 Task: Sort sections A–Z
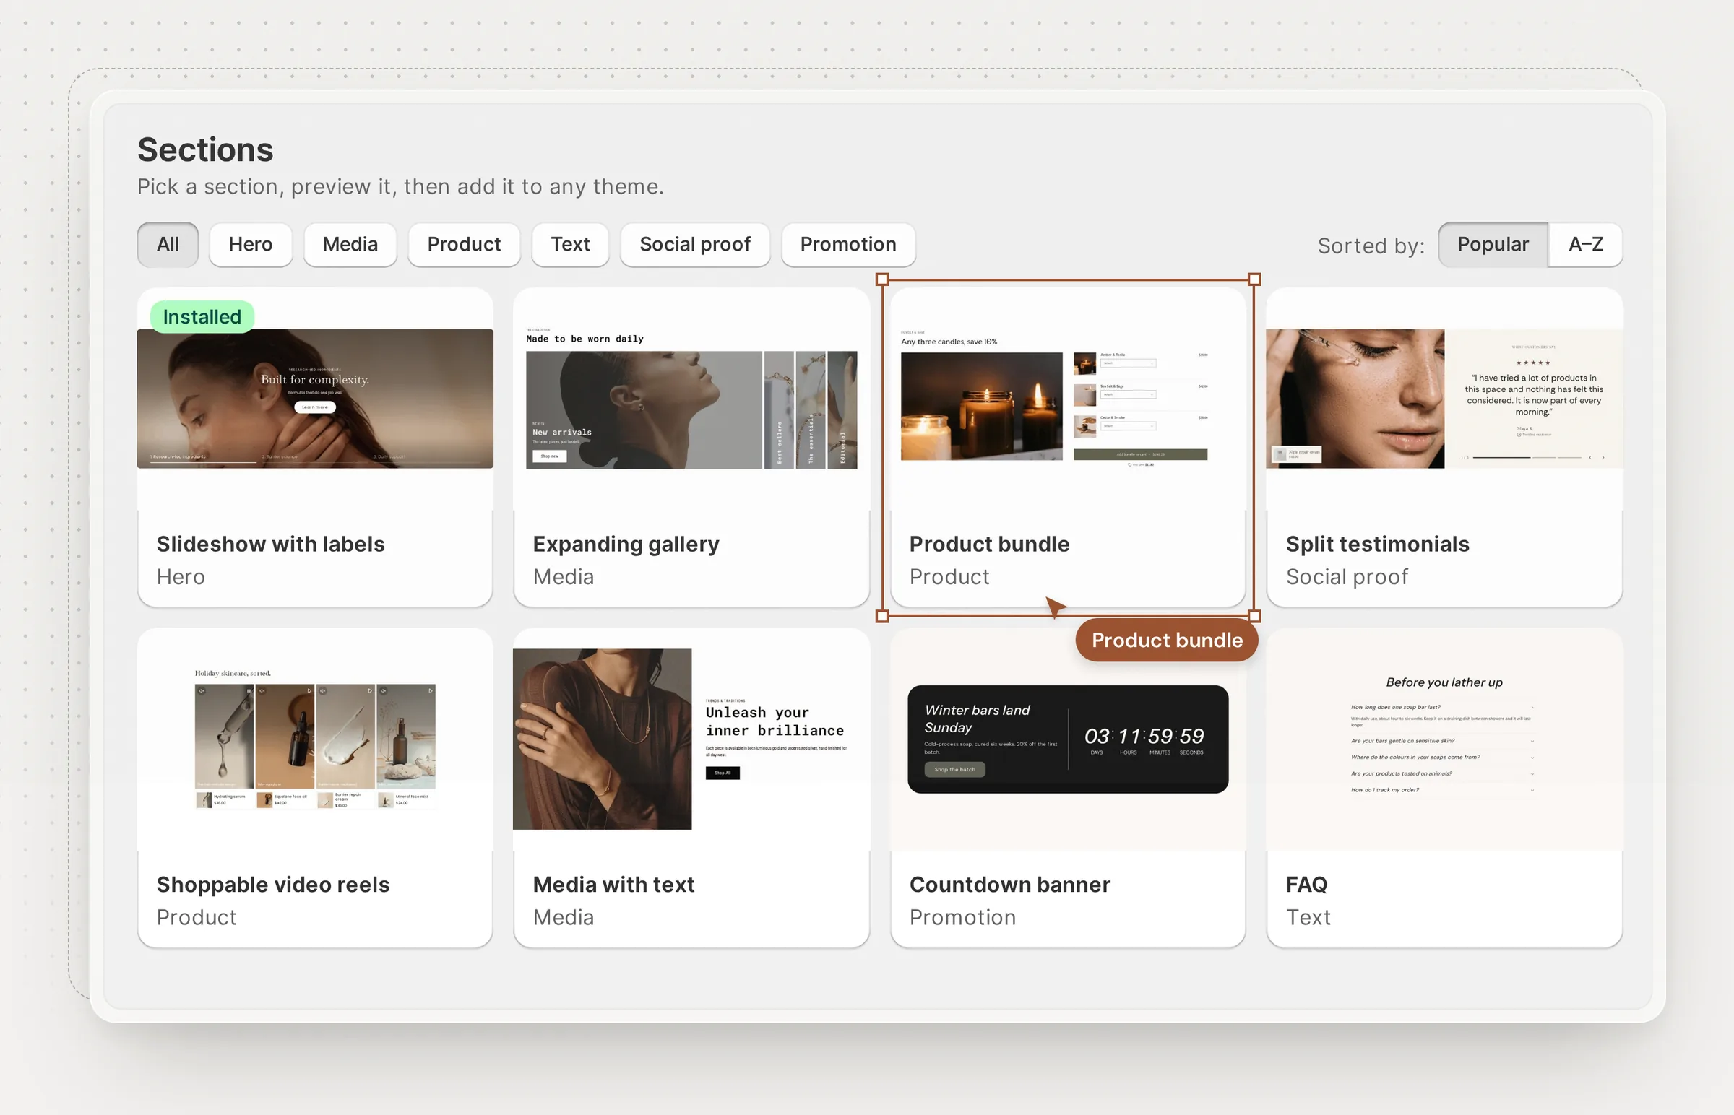(x=1585, y=245)
